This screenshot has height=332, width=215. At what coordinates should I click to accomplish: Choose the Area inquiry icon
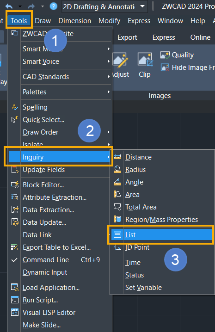(x=117, y=194)
